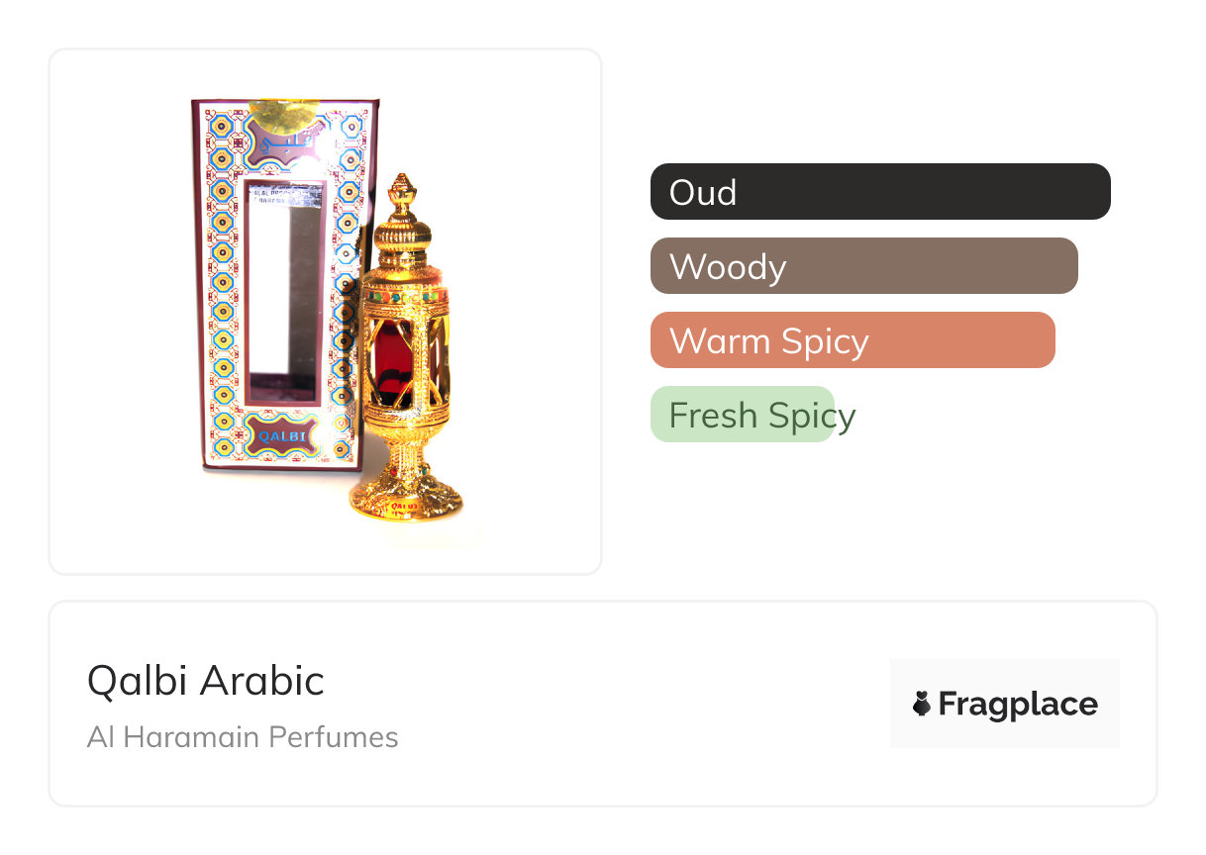Click the clear window of the box
Screen dimensions: 1206x855
[282, 292]
